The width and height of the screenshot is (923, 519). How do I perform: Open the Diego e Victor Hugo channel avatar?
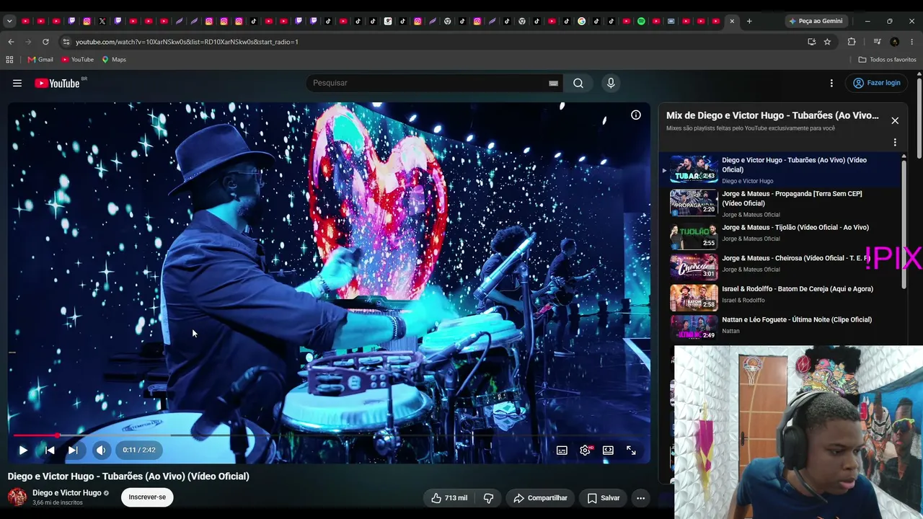[x=17, y=497]
